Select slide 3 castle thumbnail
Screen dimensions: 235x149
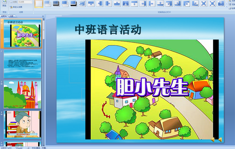click(x=23, y=94)
